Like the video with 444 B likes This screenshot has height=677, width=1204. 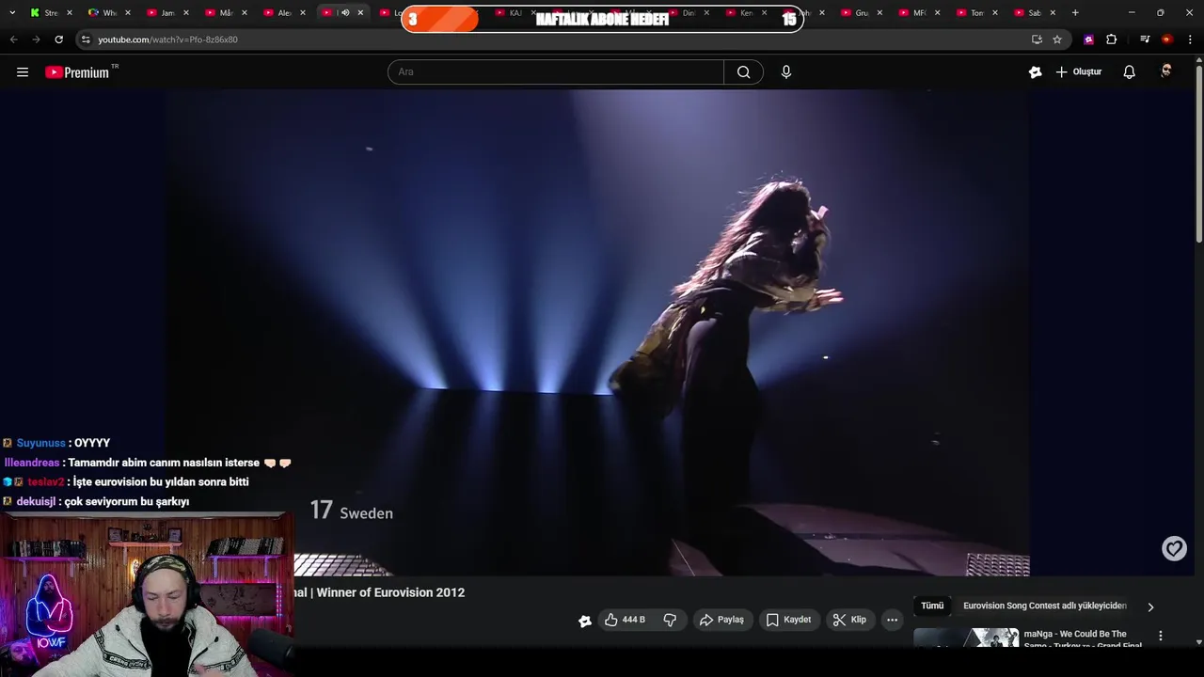point(625,620)
